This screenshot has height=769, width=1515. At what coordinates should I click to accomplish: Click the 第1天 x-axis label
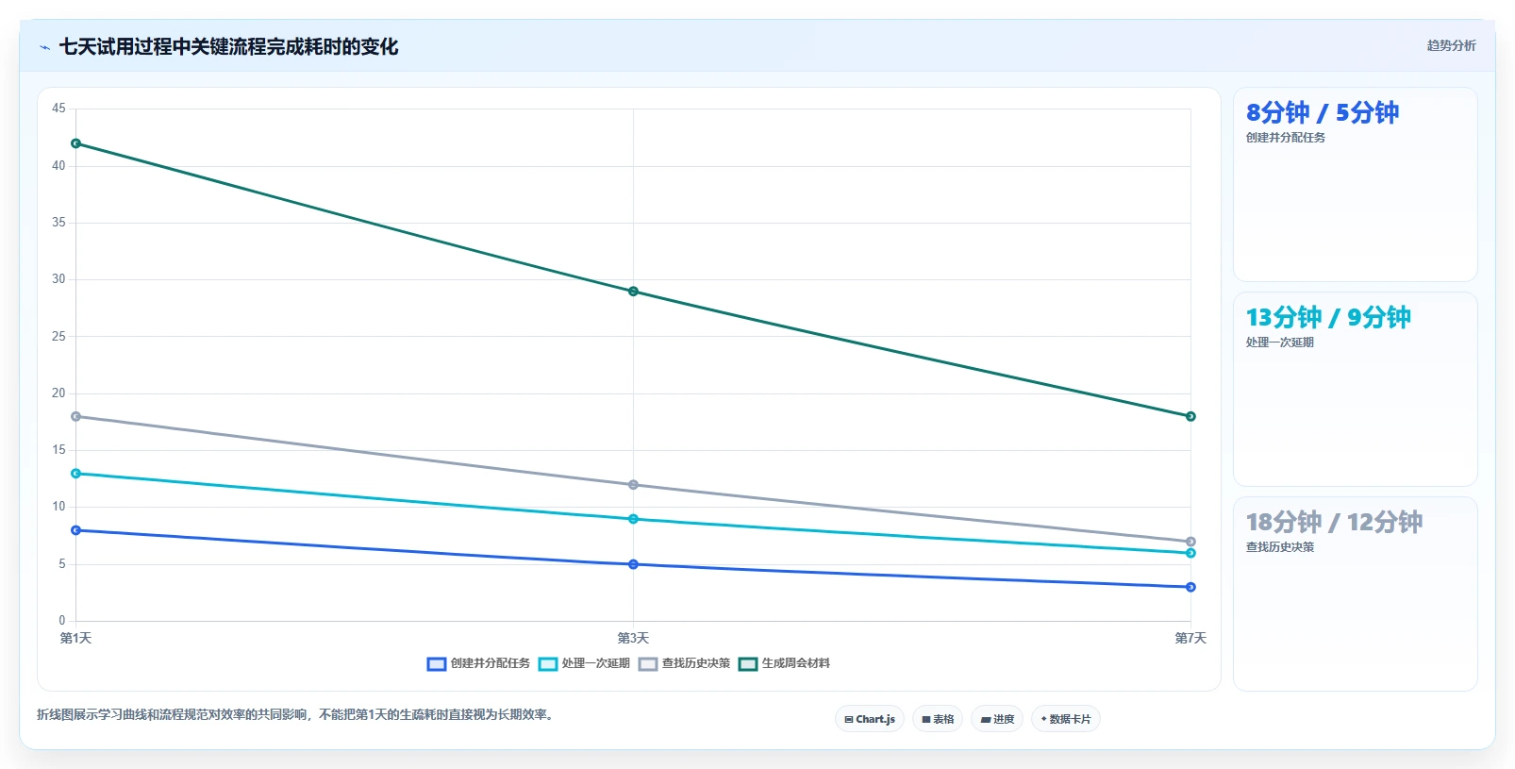point(75,639)
